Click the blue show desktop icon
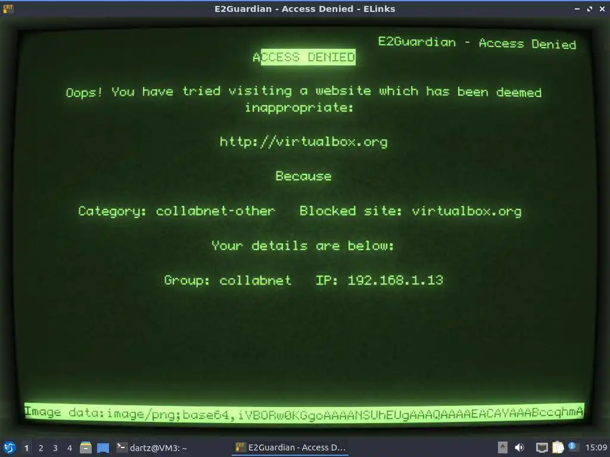Image resolution: width=610 pixels, height=457 pixels. pos(103,447)
